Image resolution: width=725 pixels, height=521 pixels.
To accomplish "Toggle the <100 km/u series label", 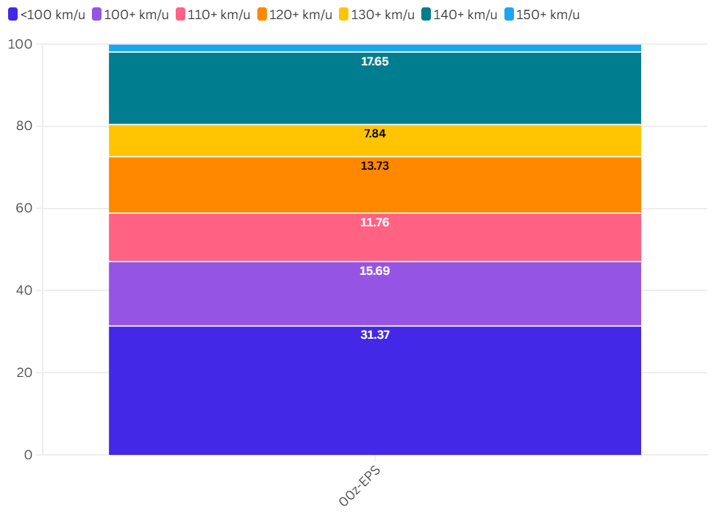I will click(52, 15).
